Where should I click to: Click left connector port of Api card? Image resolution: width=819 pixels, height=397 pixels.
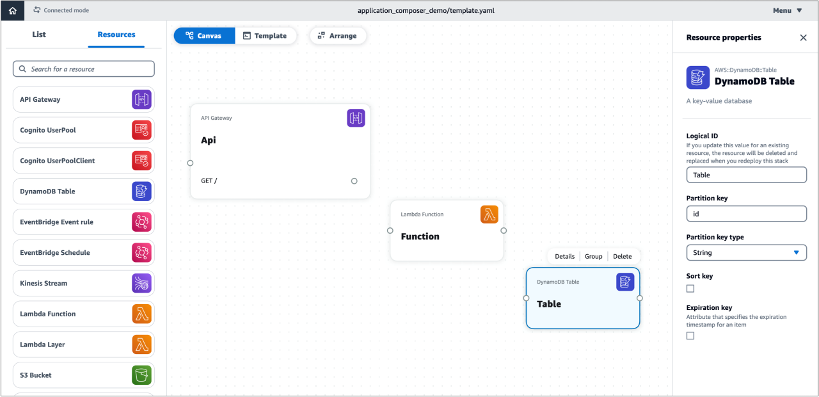click(190, 163)
